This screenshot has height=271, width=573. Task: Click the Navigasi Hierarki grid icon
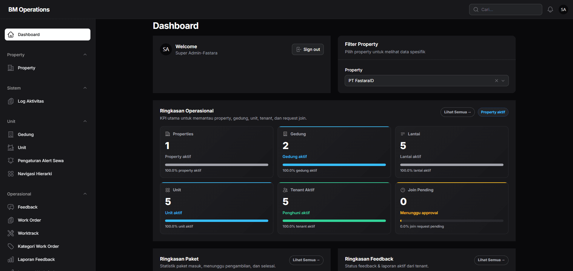(11, 174)
